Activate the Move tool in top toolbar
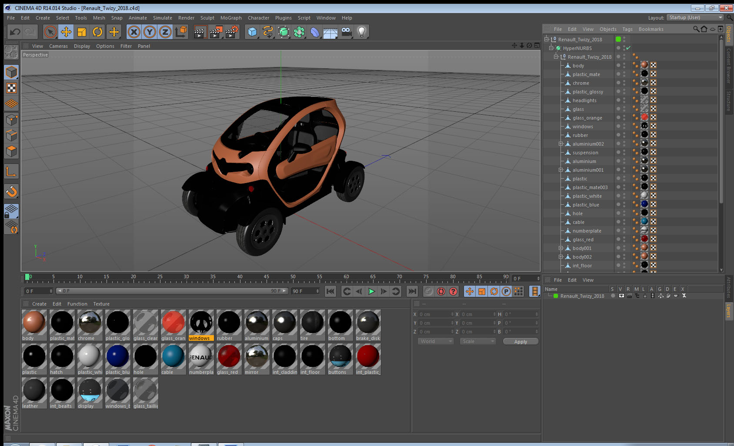This screenshot has height=446, width=734. point(66,32)
